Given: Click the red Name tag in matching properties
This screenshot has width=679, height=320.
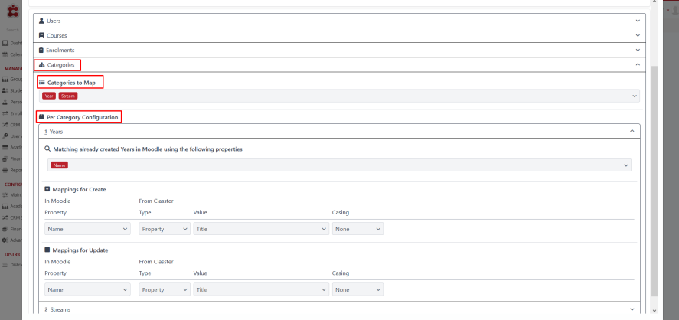Looking at the screenshot, I should pyautogui.click(x=59, y=165).
